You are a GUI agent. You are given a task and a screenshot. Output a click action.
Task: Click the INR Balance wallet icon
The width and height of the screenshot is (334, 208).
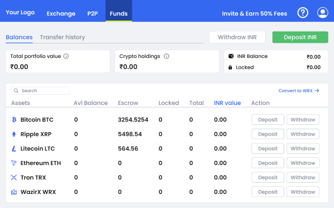231,56
